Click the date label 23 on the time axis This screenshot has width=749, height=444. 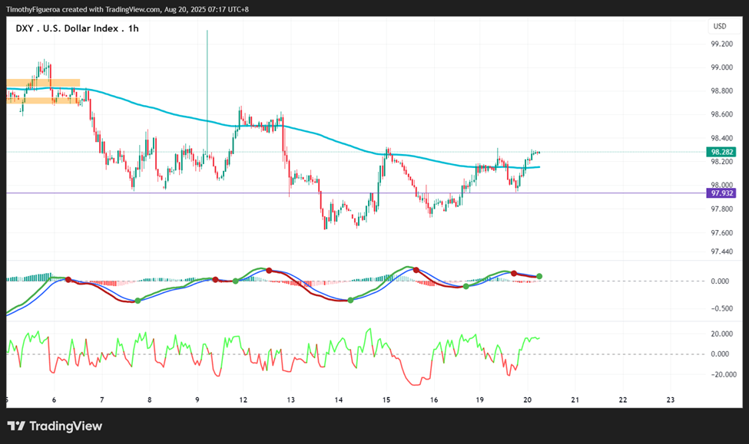click(x=670, y=400)
